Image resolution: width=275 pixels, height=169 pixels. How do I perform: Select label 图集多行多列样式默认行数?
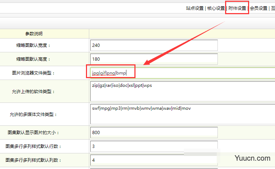click(33, 146)
